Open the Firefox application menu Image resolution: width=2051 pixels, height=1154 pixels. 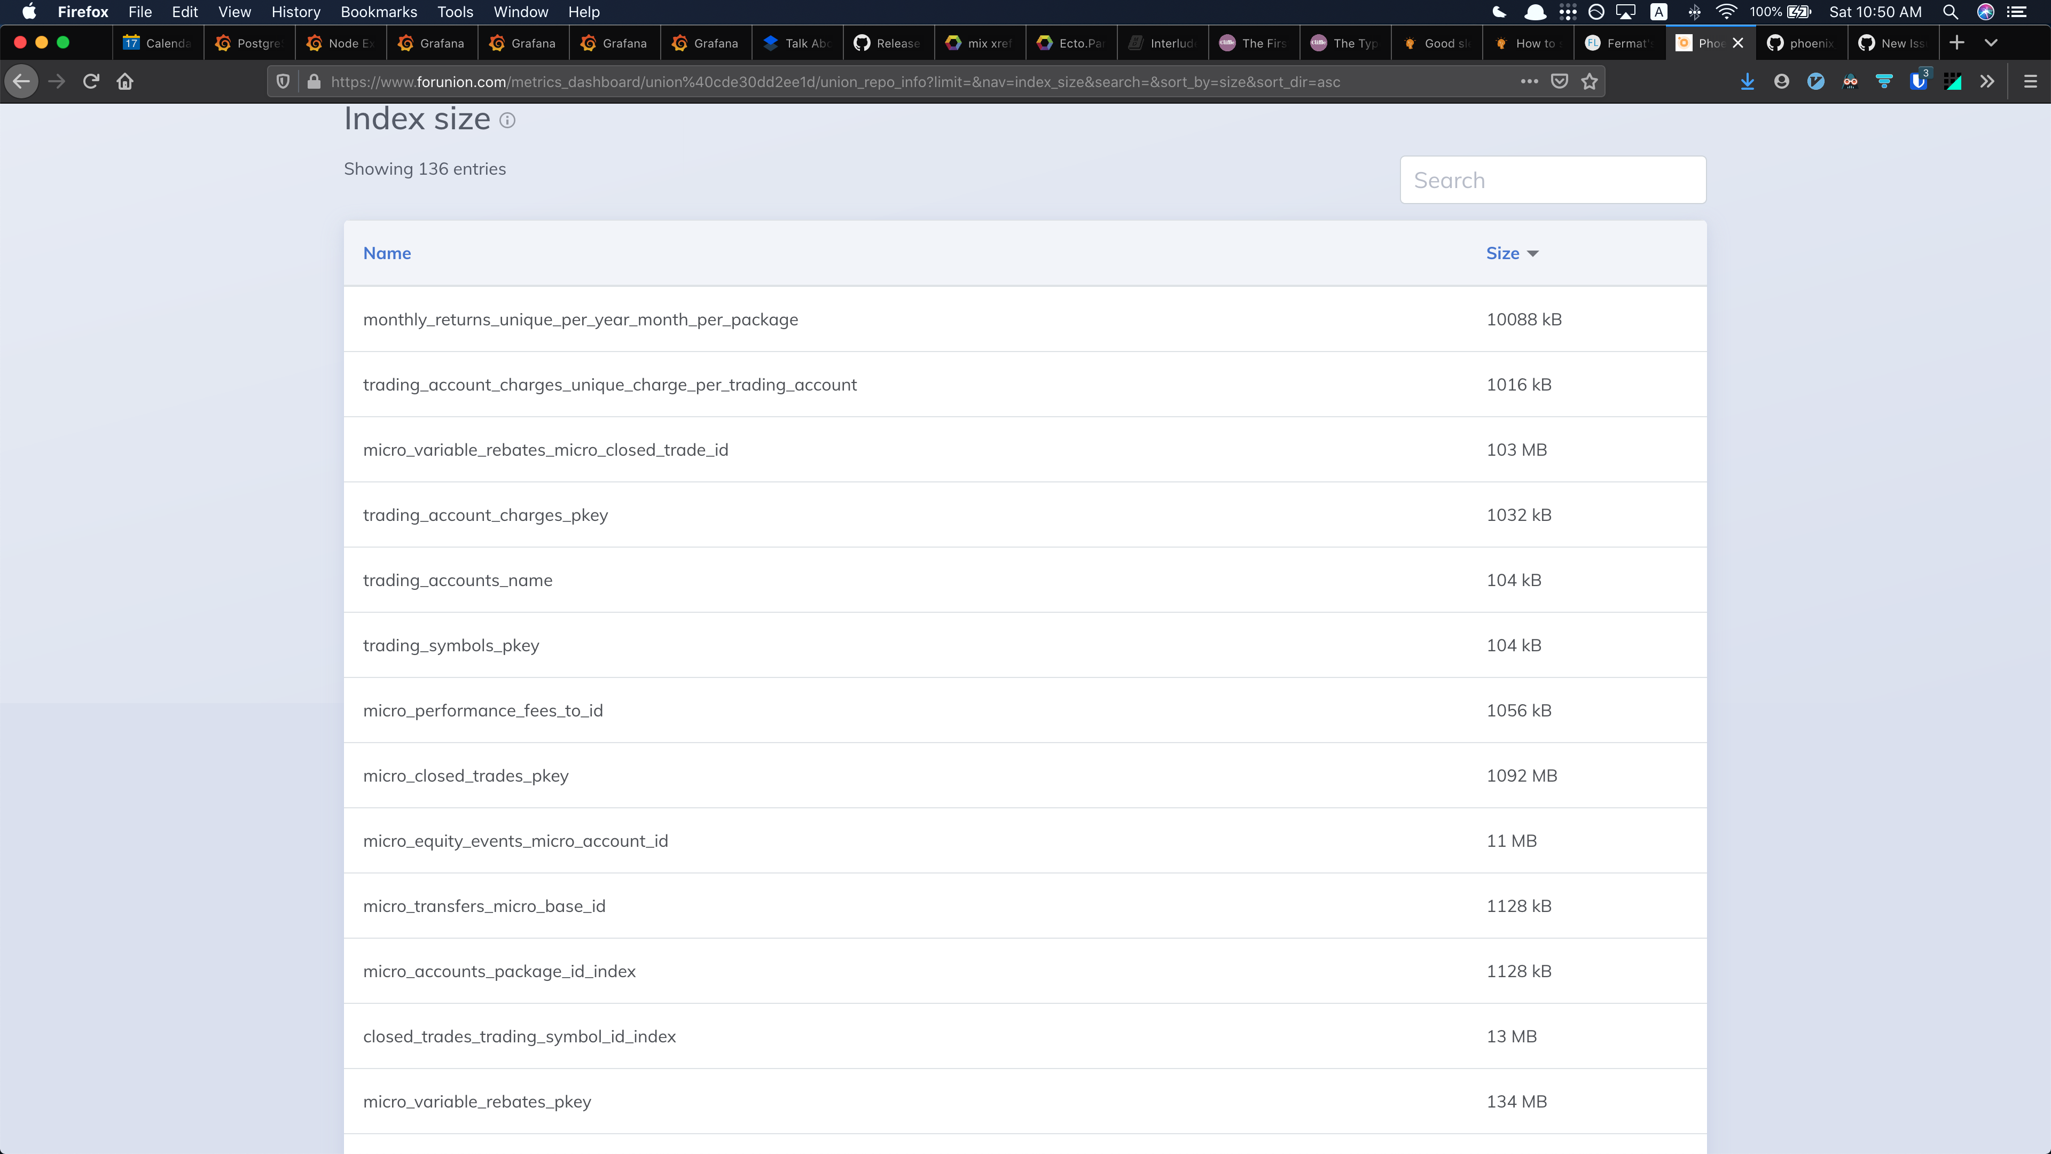click(2030, 81)
